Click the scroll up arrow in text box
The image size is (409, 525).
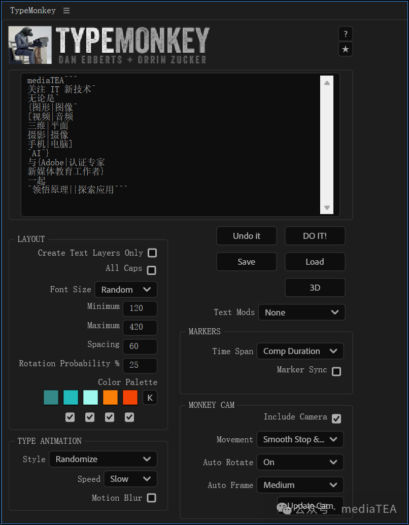point(327,83)
